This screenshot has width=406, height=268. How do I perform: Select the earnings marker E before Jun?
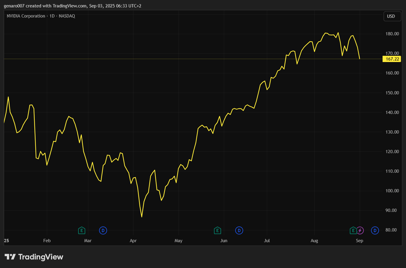[217, 230]
